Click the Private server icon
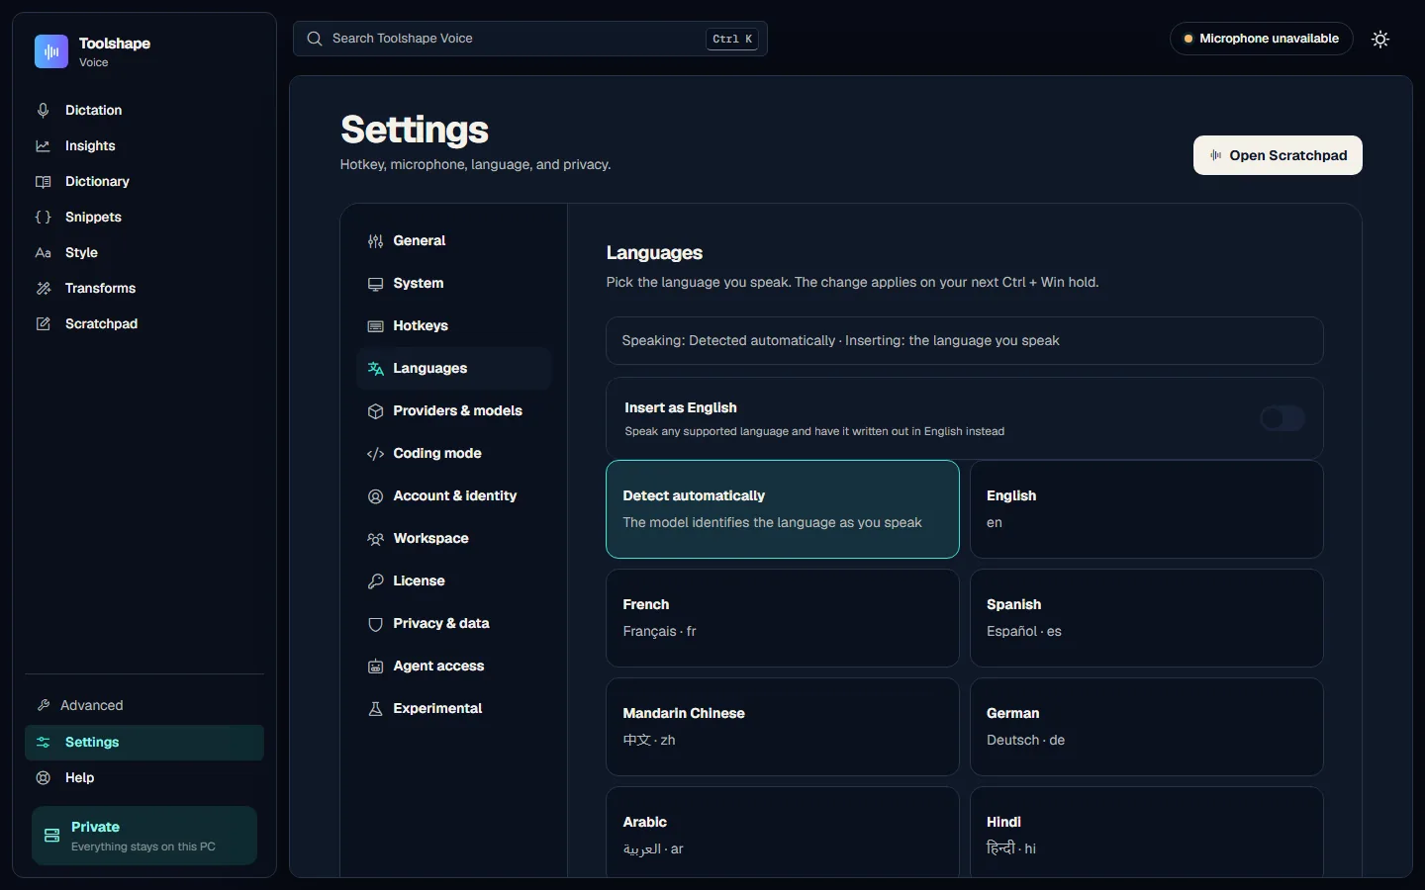 click(x=51, y=836)
